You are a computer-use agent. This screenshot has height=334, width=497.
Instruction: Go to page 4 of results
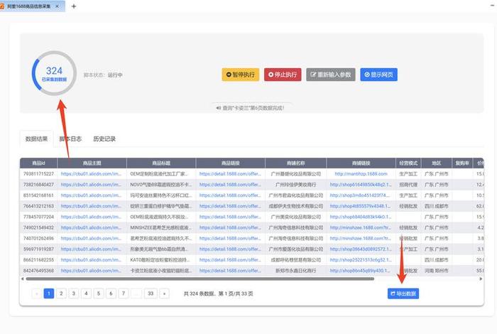(86, 293)
